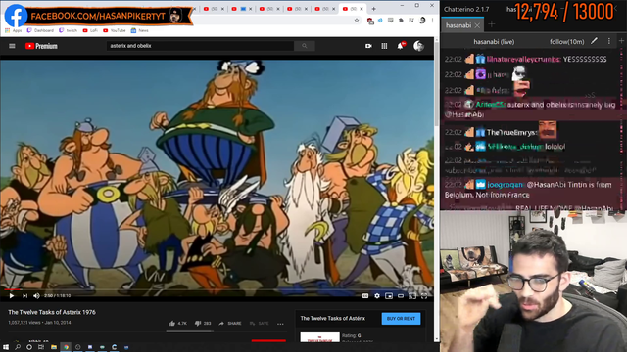The image size is (627, 352).
Task: Open the video player settings gear
Action: coord(377,295)
